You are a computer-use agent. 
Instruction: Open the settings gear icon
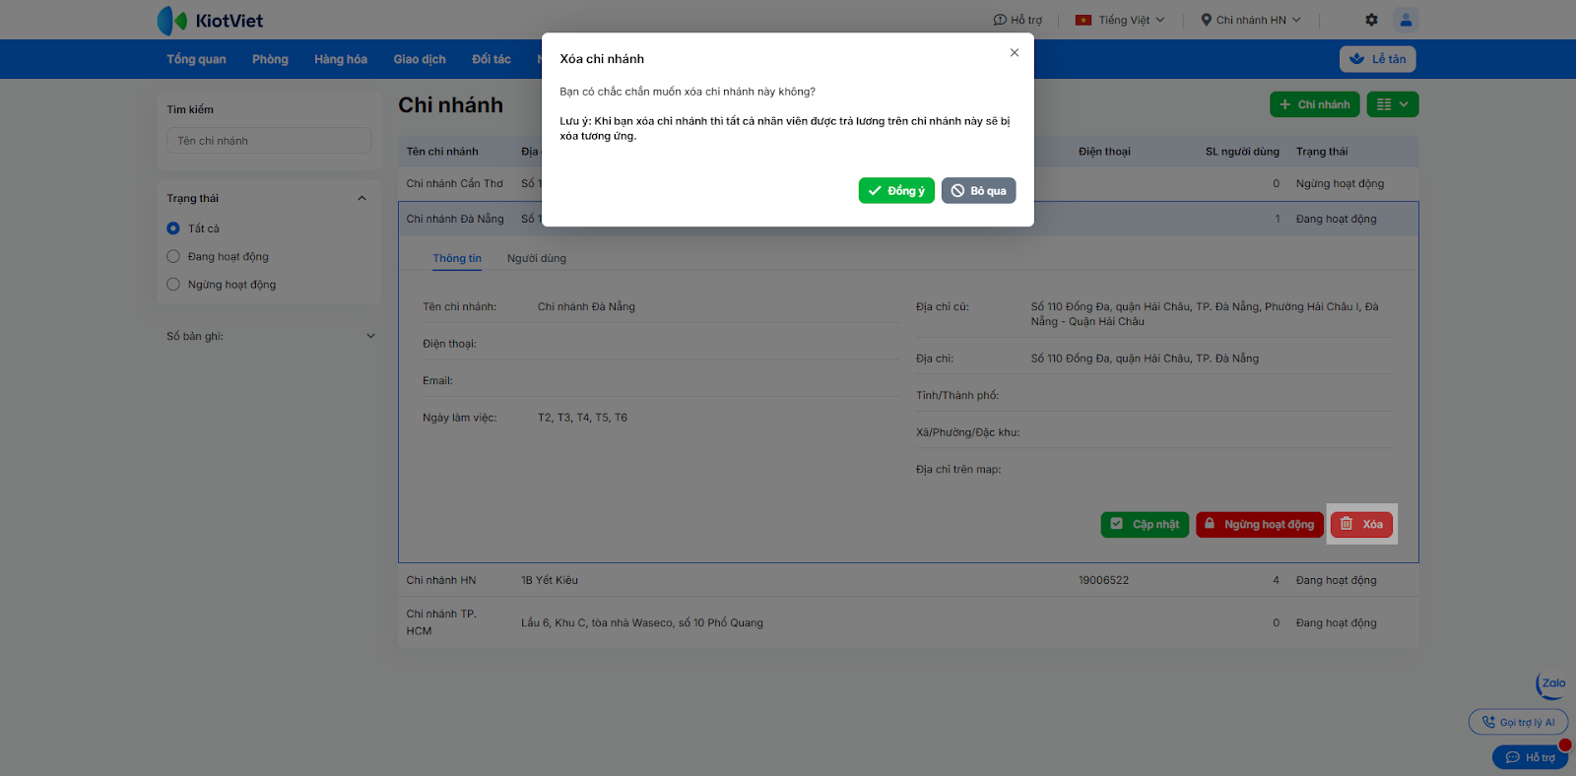[1371, 20]
